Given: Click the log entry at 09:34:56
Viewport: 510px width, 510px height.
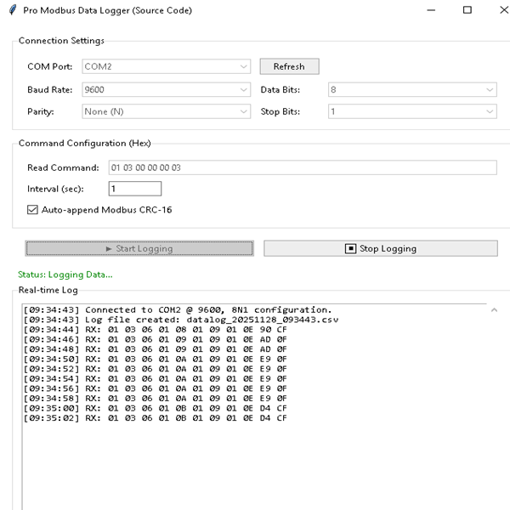Looking at the screenshot, I should [x=156, y=388].
